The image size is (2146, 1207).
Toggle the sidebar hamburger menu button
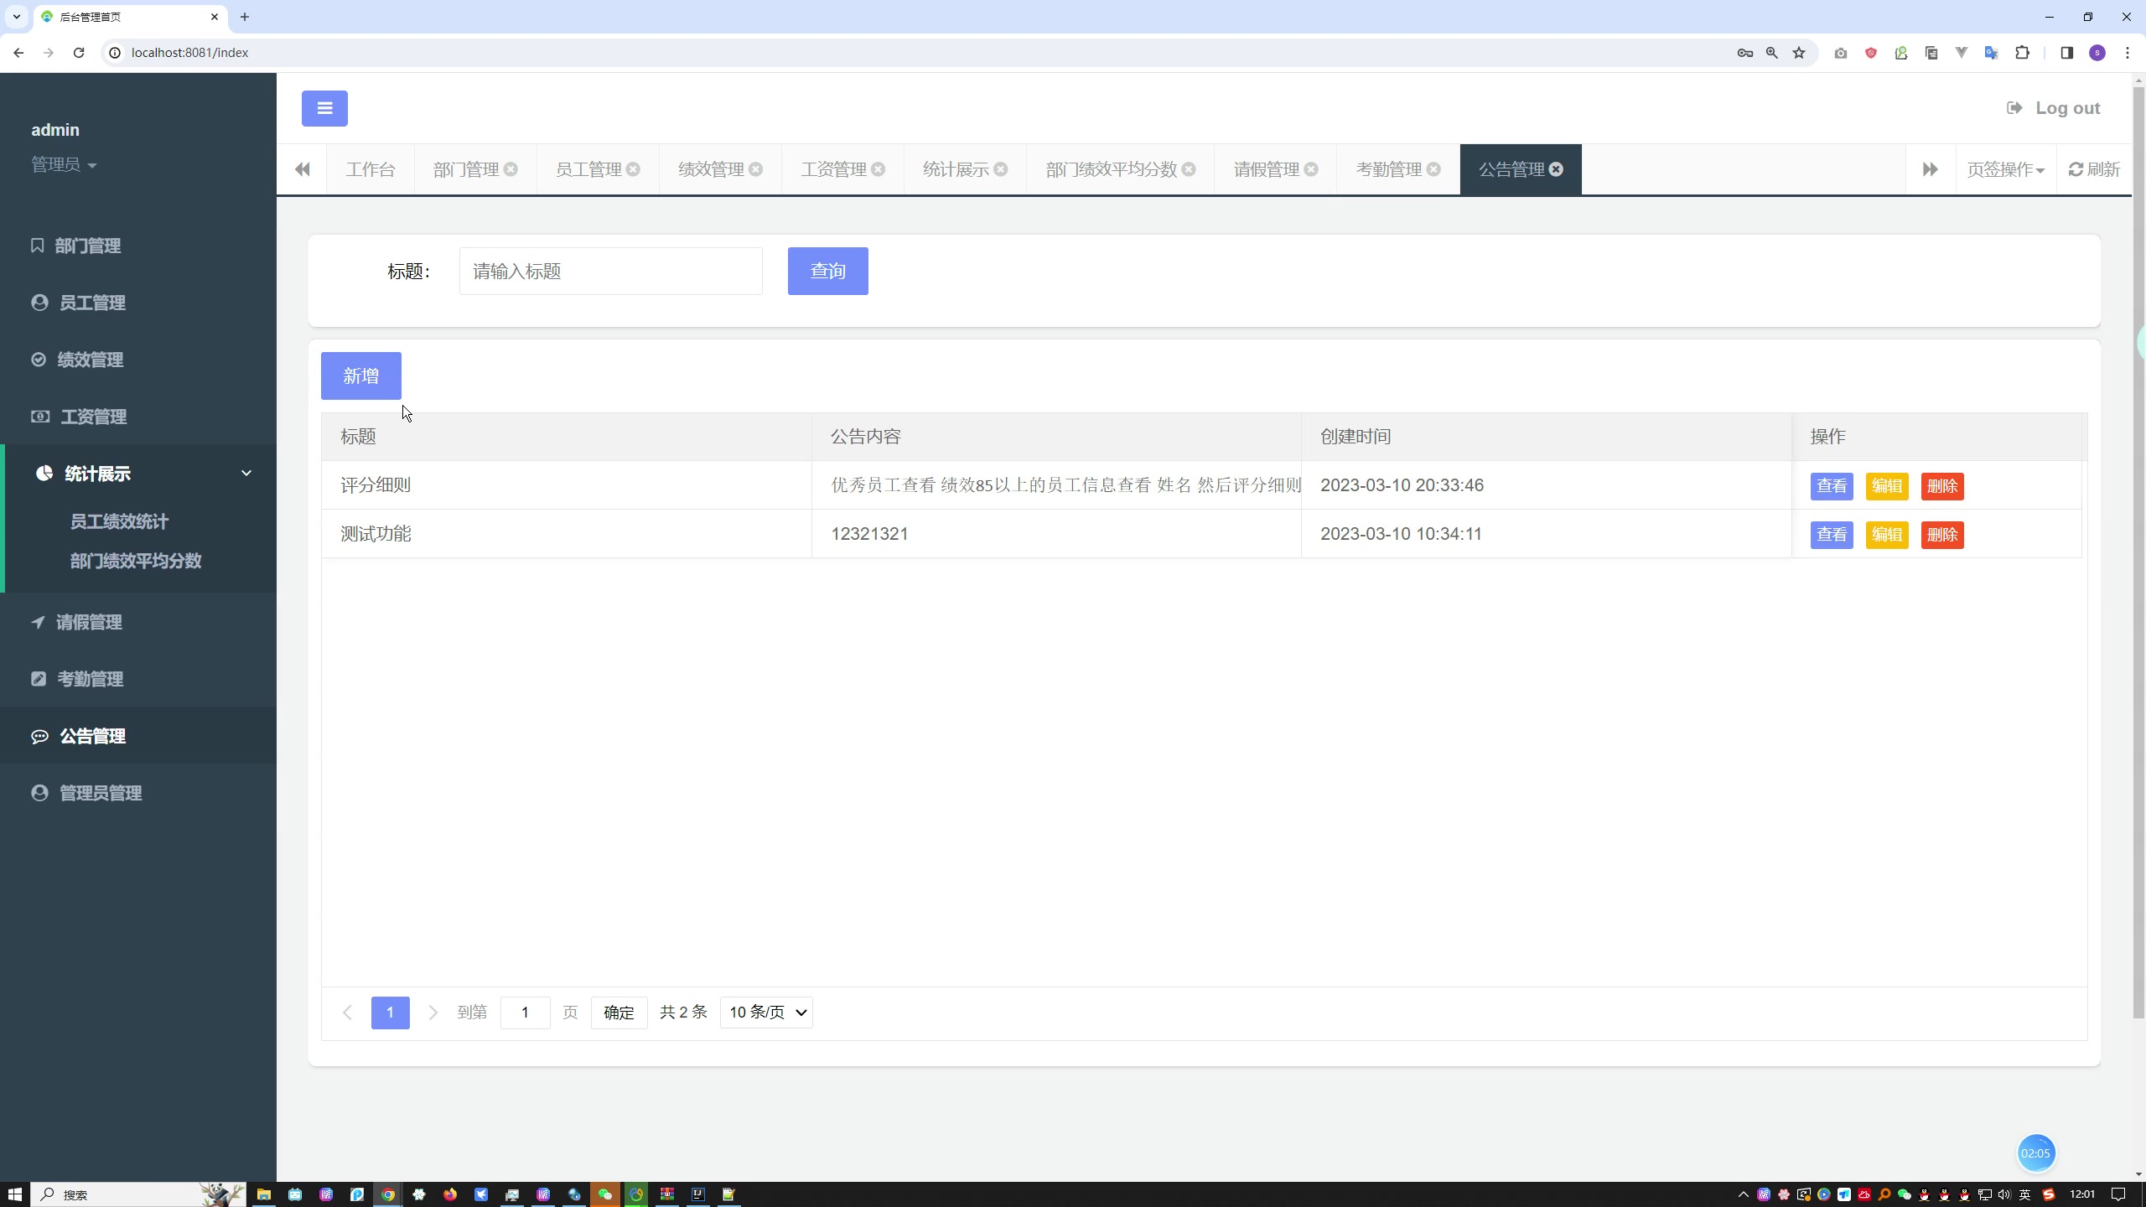tap(324, 108)
